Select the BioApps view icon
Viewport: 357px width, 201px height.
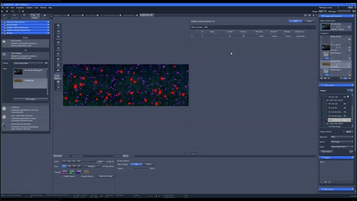point(58,77)
